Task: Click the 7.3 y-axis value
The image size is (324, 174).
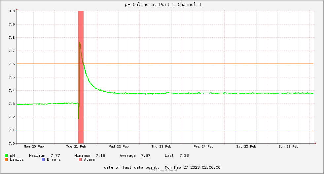Action: pyautogui.click(x=12, y=104)
